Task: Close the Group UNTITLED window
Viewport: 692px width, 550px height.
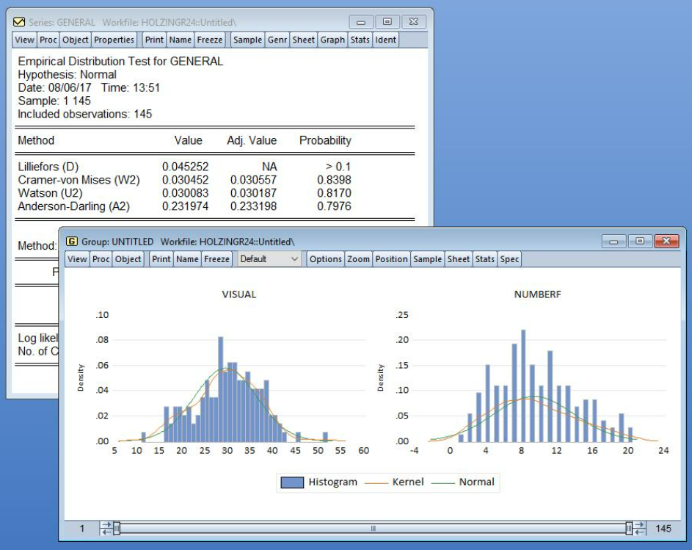Action: [x=666, y=241]
